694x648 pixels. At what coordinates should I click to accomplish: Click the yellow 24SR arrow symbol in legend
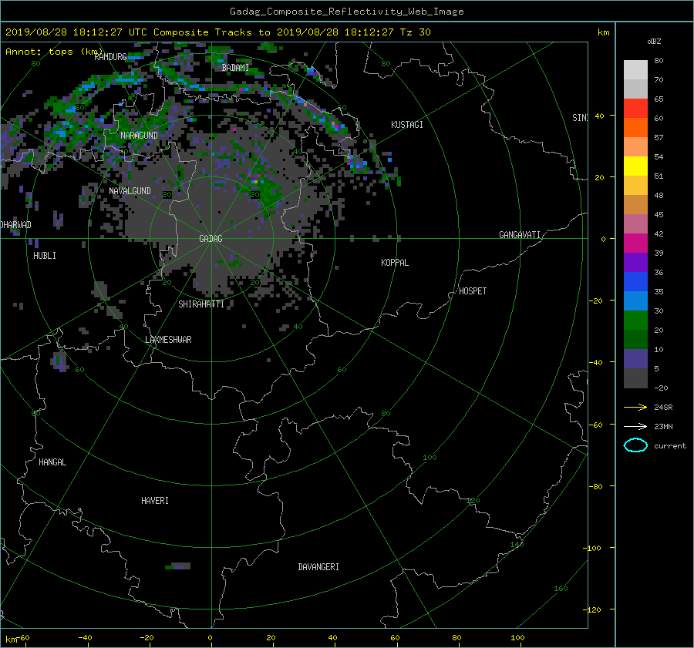point(635,407)
